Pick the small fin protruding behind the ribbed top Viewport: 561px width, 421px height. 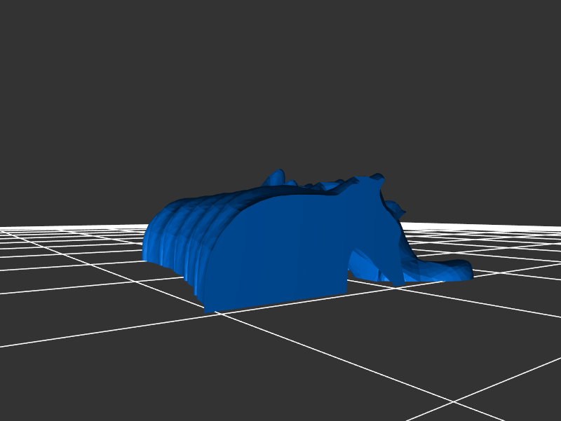[x=275, y=177]
